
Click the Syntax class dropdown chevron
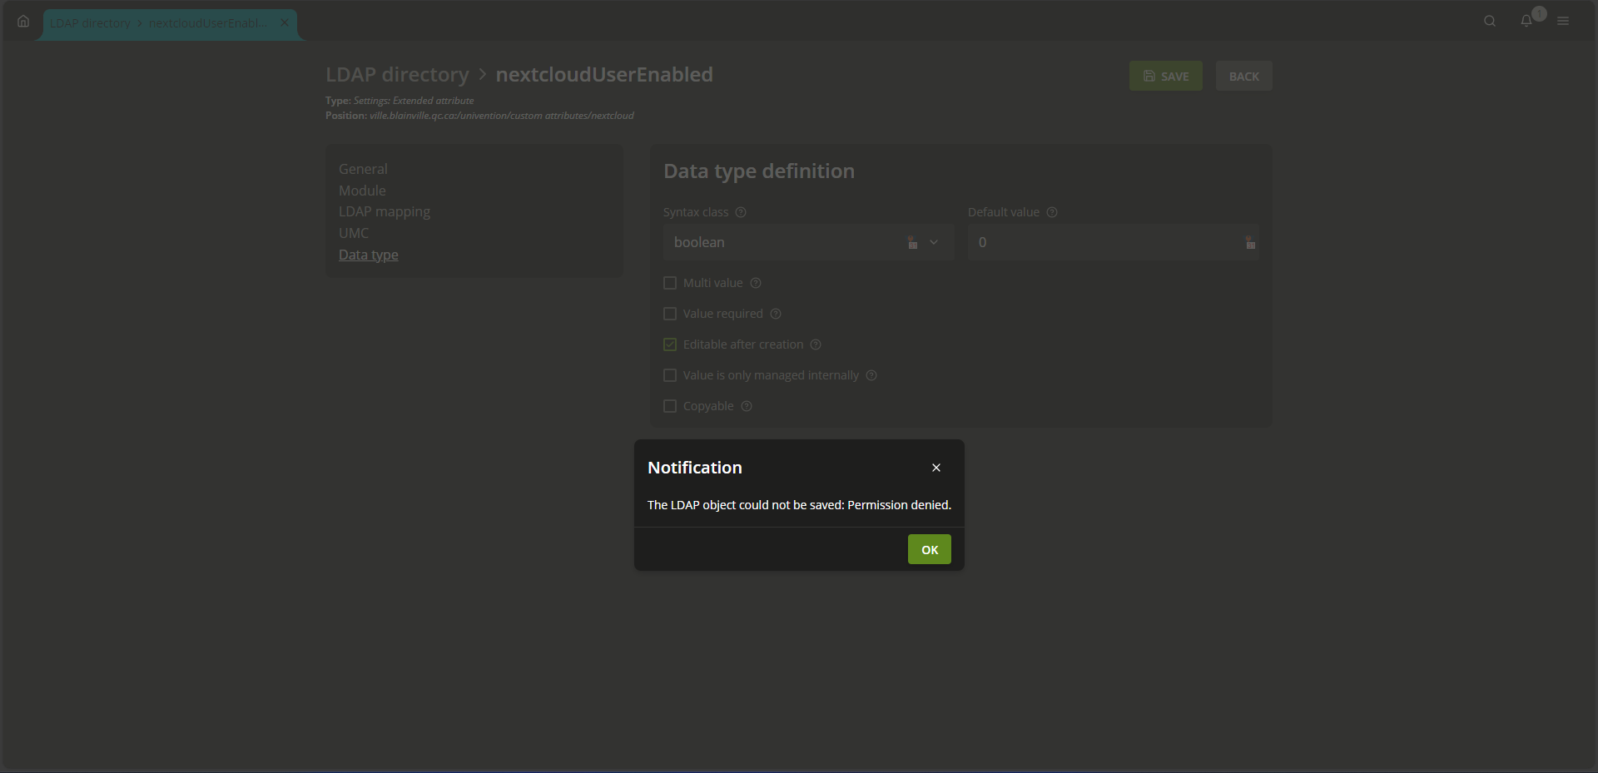point(934,242)
